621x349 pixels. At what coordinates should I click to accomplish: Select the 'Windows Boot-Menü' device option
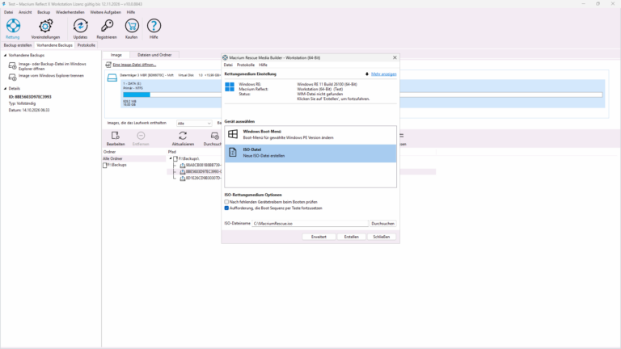click(310, 135)
